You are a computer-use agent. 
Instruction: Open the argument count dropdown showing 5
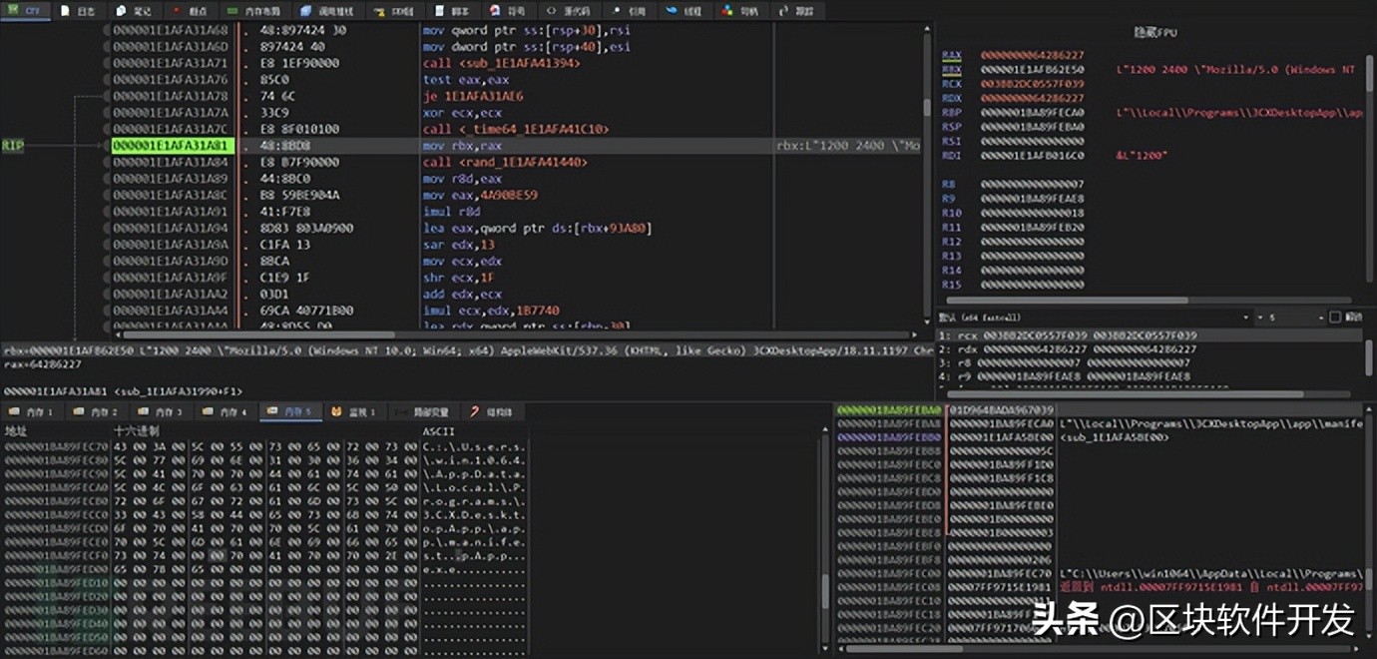coord(1289,318)
